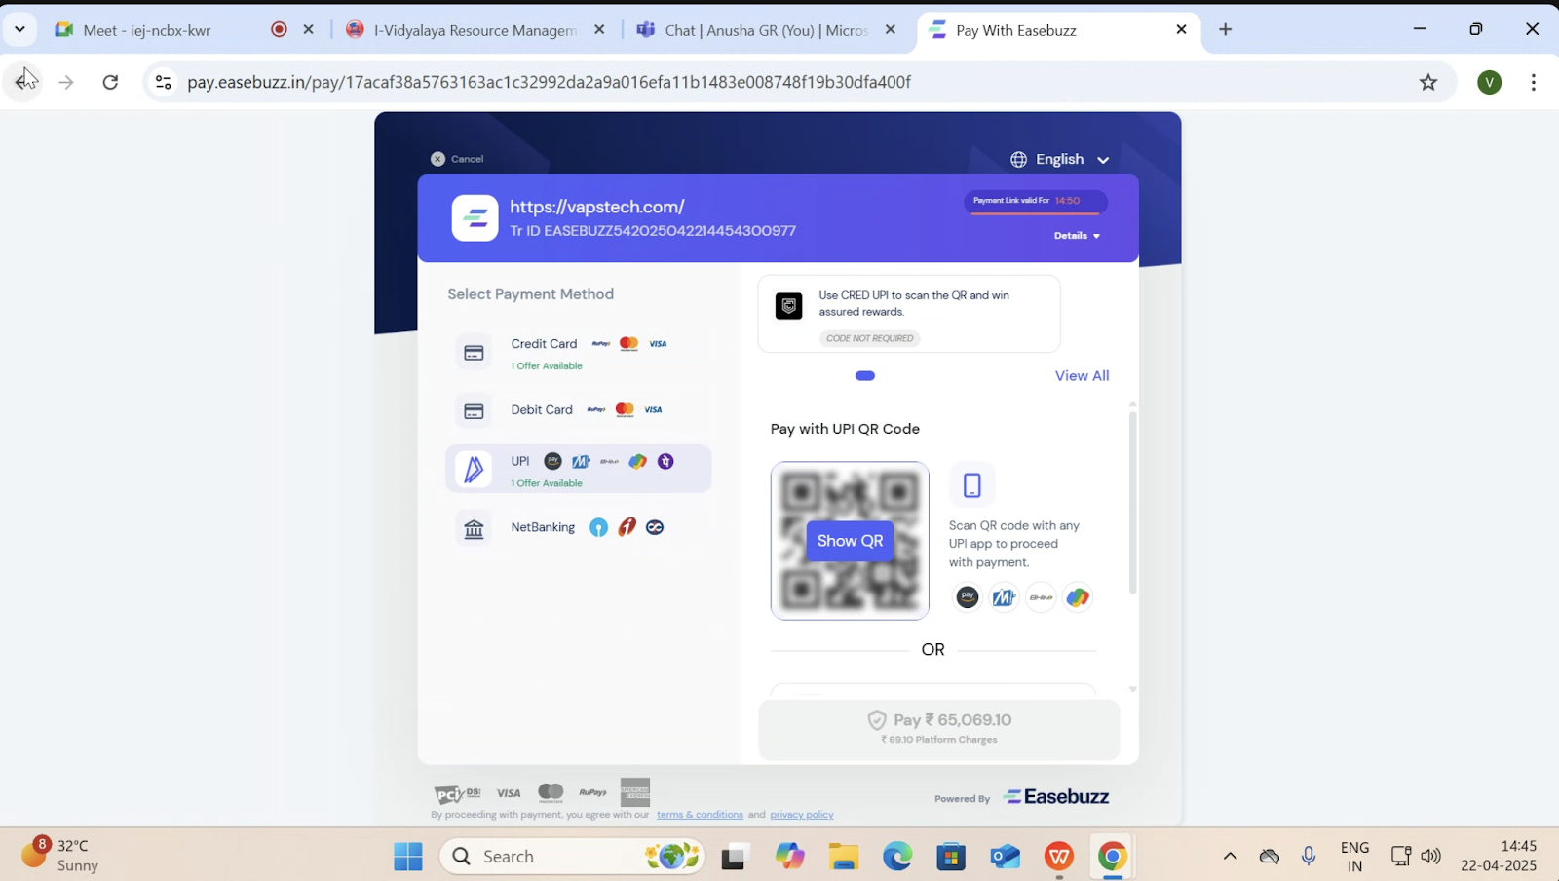Viewport: 1559px width, 881px height.
Task: Click the Pay ₹ 65,069.10 button
Action: point(939,729)
